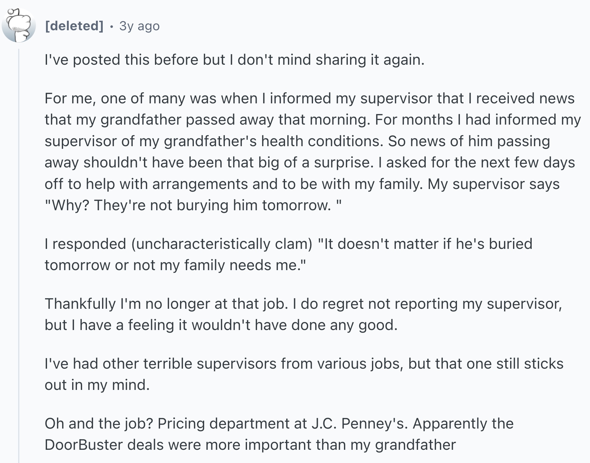Click the line starting "off to help with arrangements"
The width and height of the screenshot is (590, 463).
pos(302,184)
